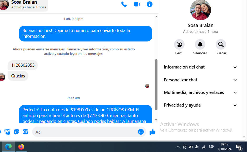This screenshot has width=247, height=152.
Task: Open the battery status tray icon
Action: [191, 147]
